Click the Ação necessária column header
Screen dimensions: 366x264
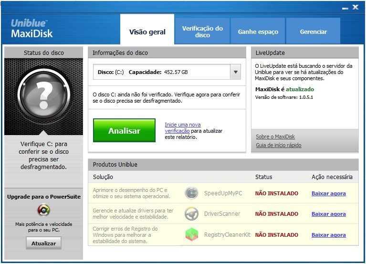tap(332, 177)
